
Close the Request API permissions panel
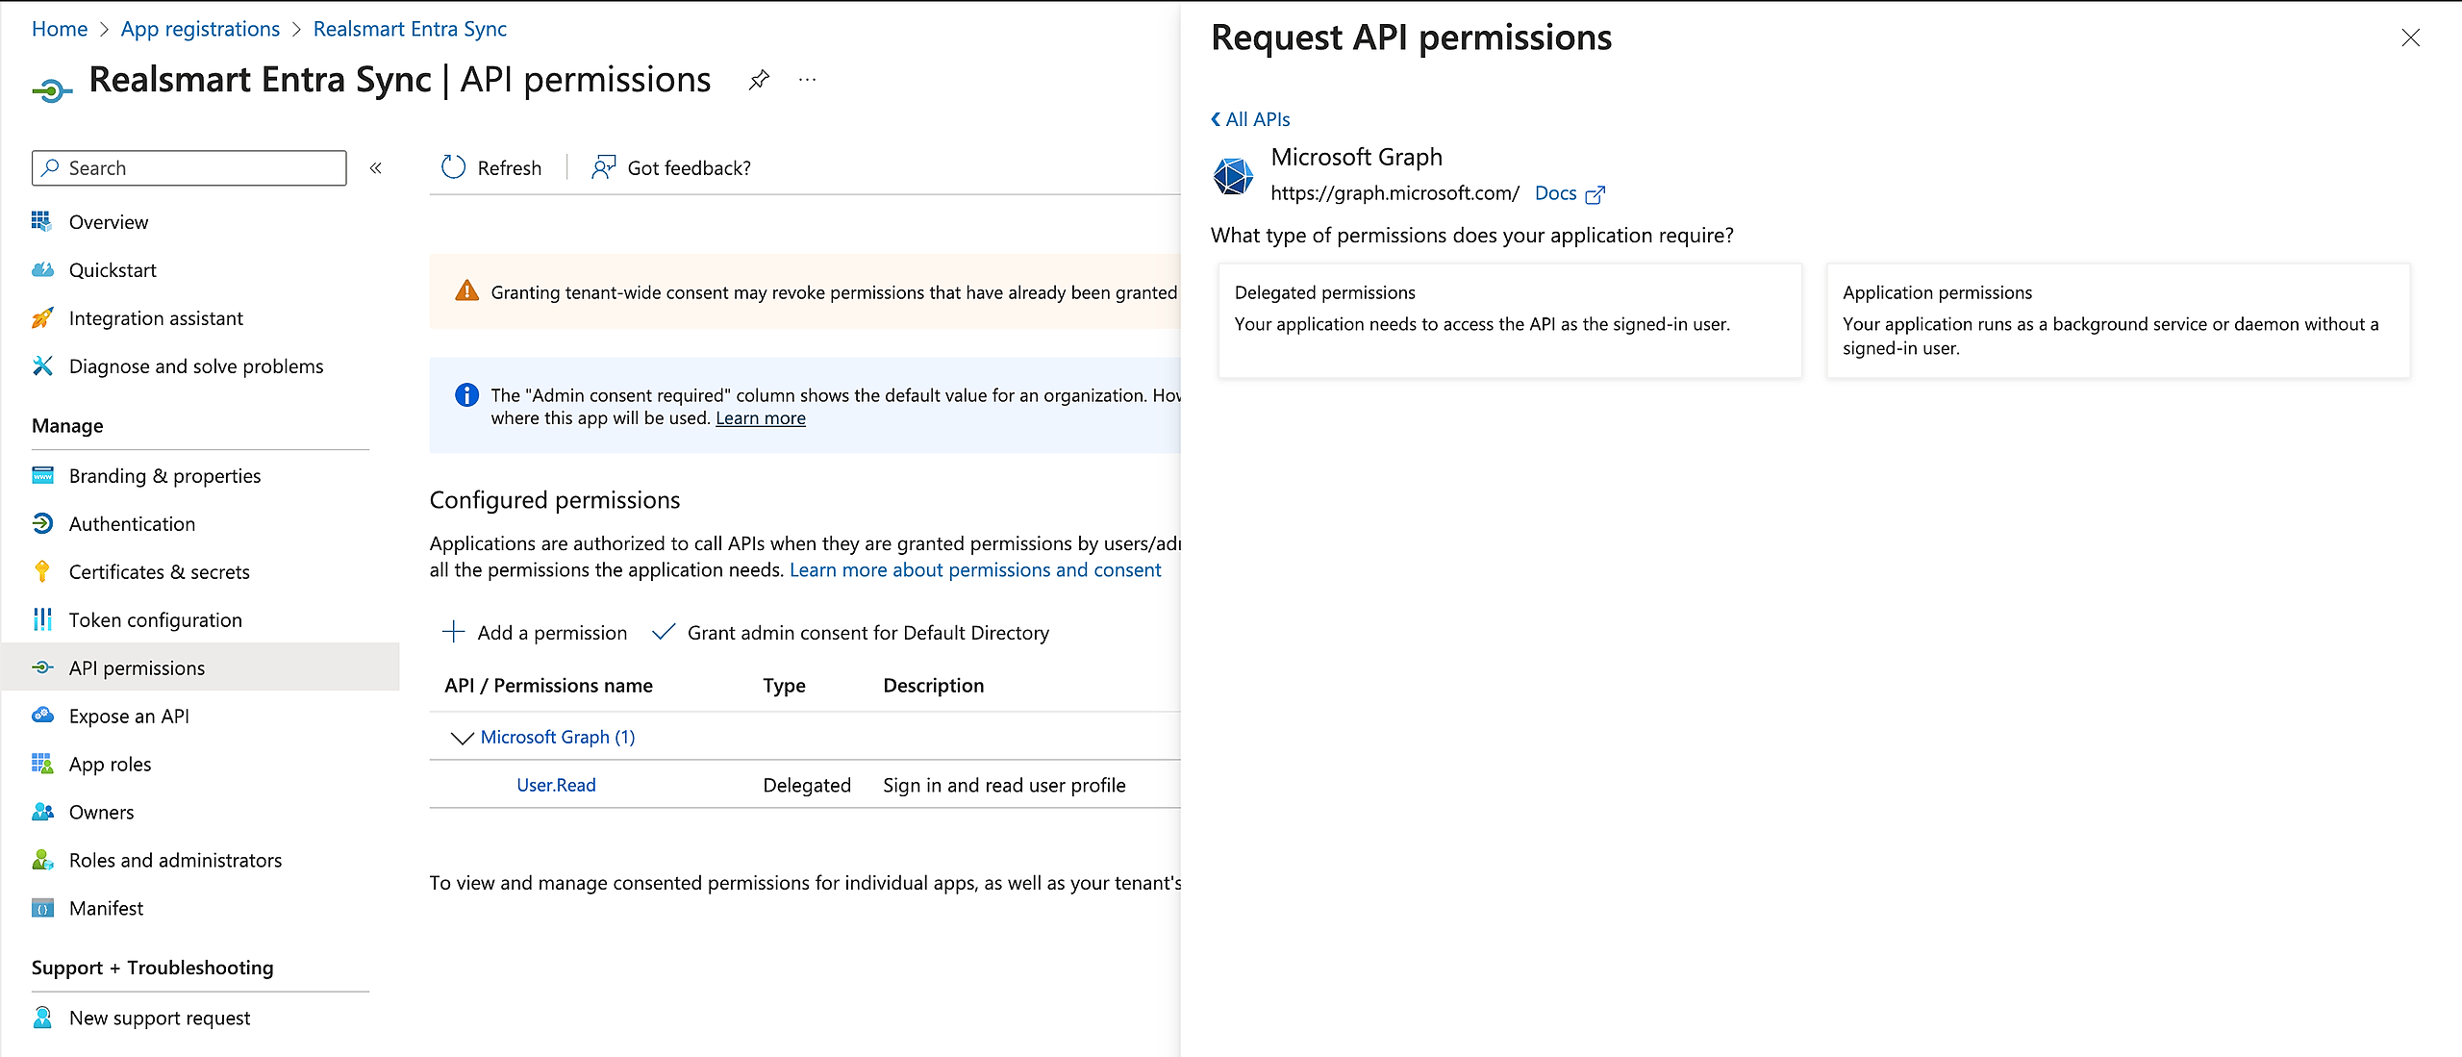pos(2409,38)
